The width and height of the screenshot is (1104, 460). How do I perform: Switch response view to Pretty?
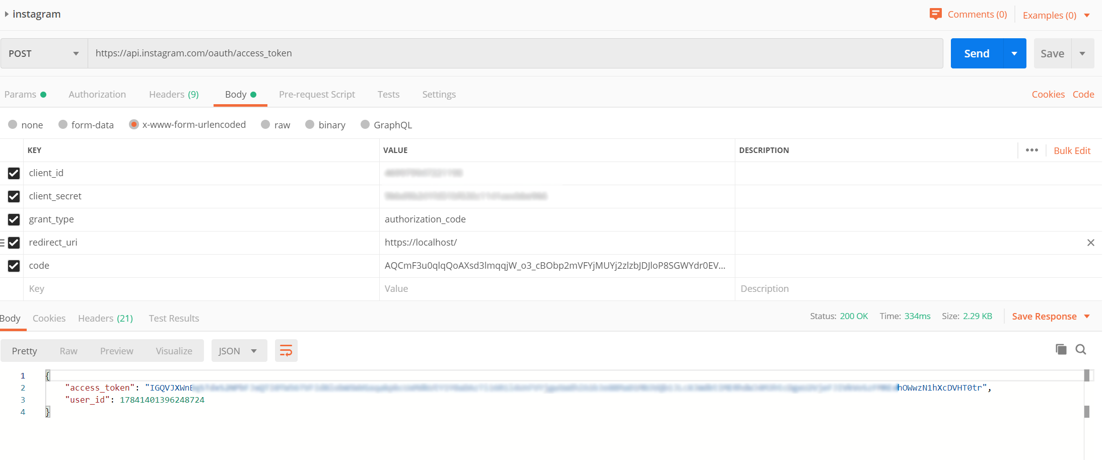25,351
